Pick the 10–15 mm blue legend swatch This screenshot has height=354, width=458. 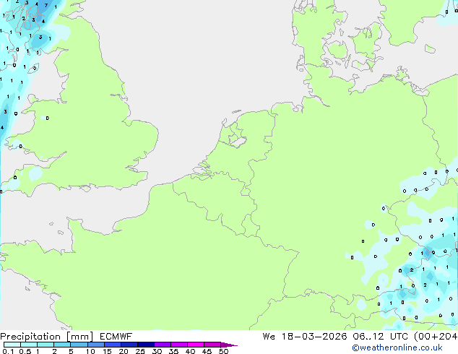96,345
